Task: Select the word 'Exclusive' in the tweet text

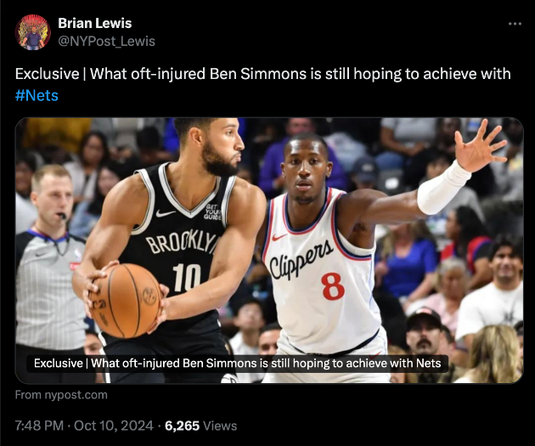Action: [47, 74]
